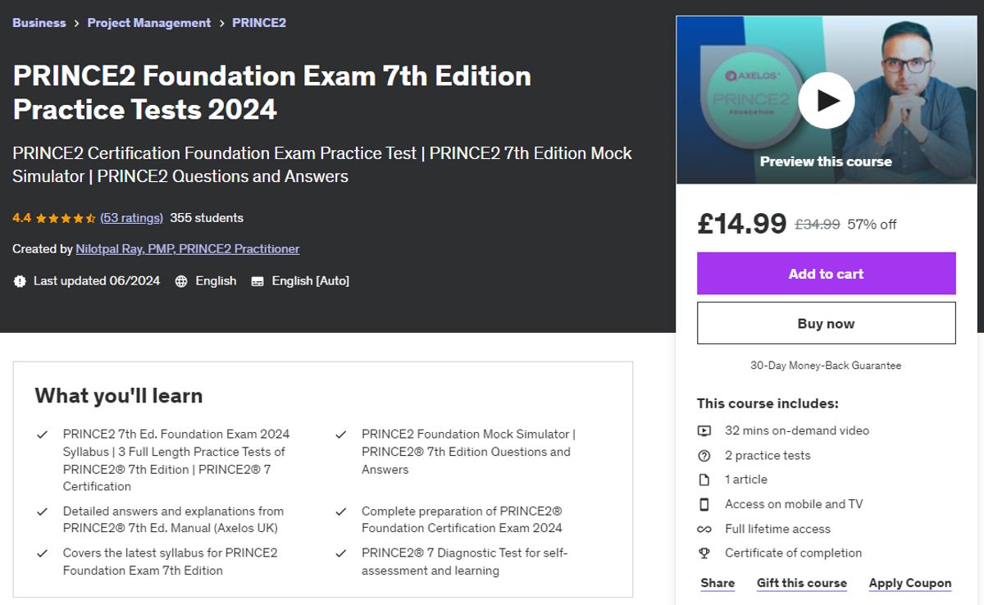Click the article document icon
984x605 pixels.
pos(704,479)
